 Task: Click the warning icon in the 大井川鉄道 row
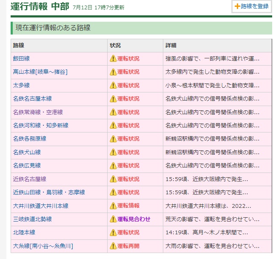tap(113, 206)
